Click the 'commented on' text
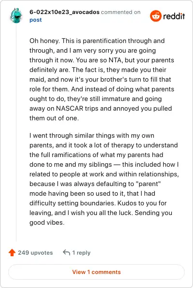Screen dimensions: 193x288 (x=121, y=12)
